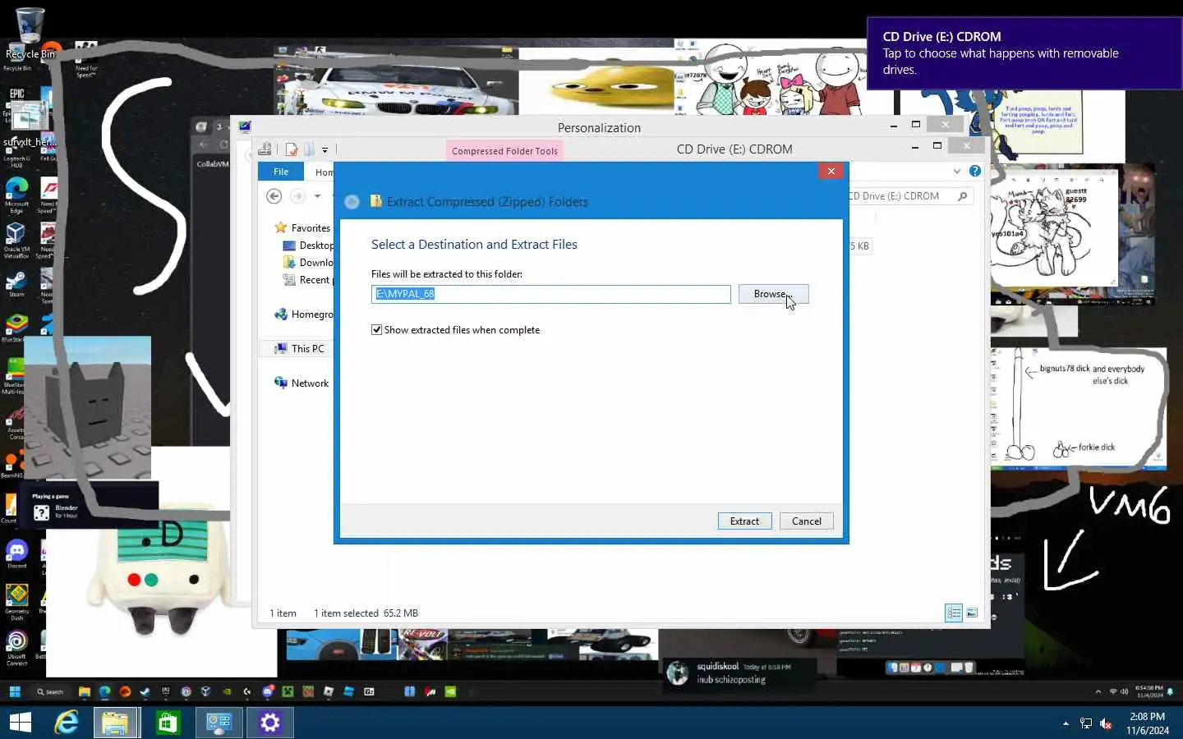Screen dimensions: 1183x739
Task: Open File Explorer on the taskbar
Action: point(115,723)
